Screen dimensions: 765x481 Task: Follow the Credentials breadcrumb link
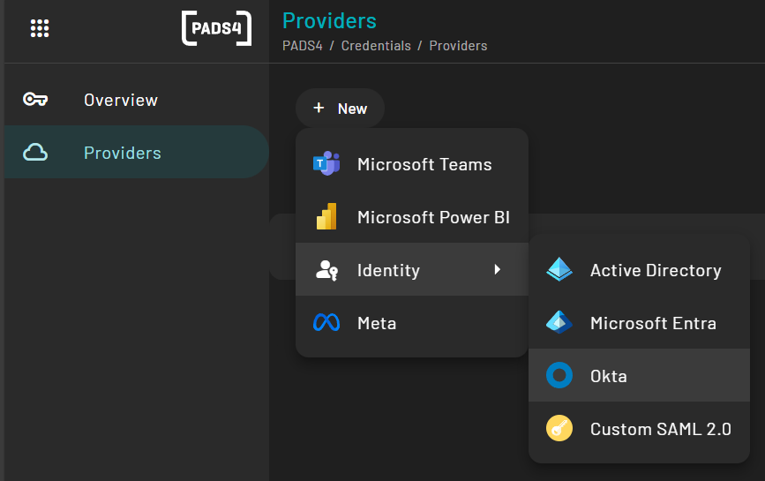376,46
